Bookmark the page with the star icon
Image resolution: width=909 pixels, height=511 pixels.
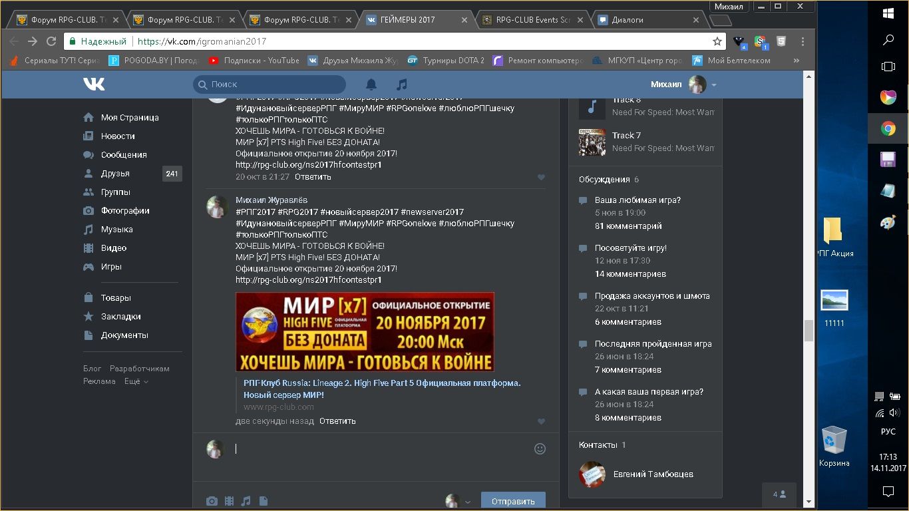717,41
